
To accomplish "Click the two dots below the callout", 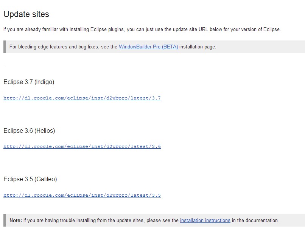I will (5, 66).
